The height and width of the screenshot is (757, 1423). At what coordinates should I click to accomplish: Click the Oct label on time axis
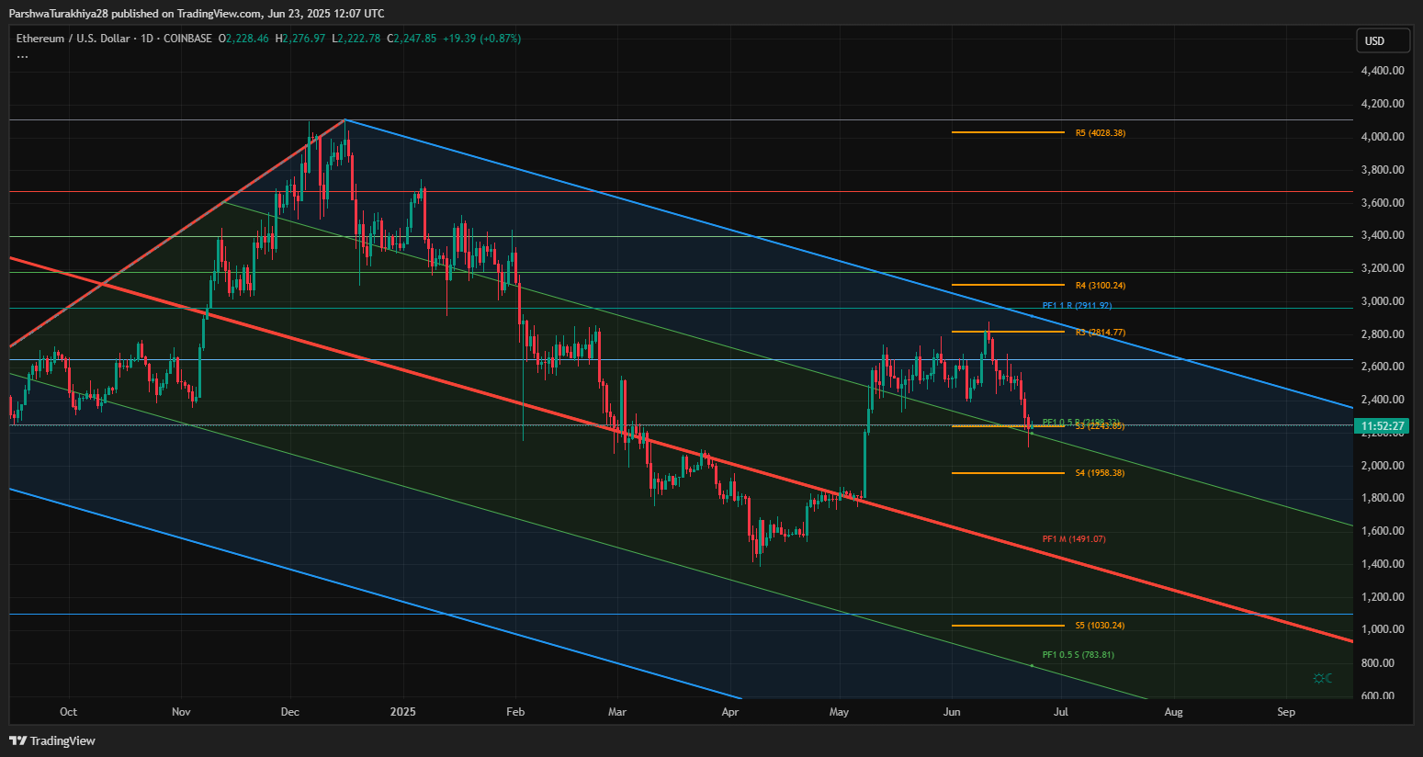68,712
